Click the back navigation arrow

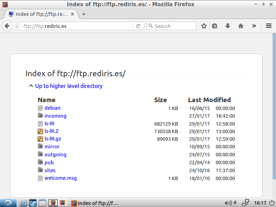7,26
